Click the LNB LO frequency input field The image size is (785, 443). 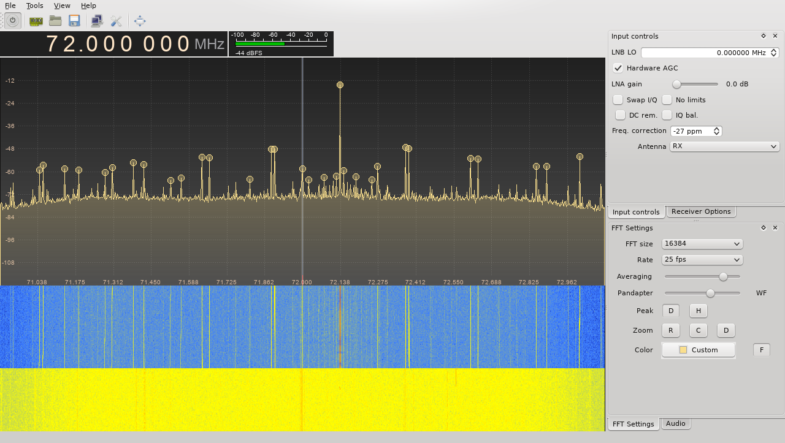coord(708,52)
